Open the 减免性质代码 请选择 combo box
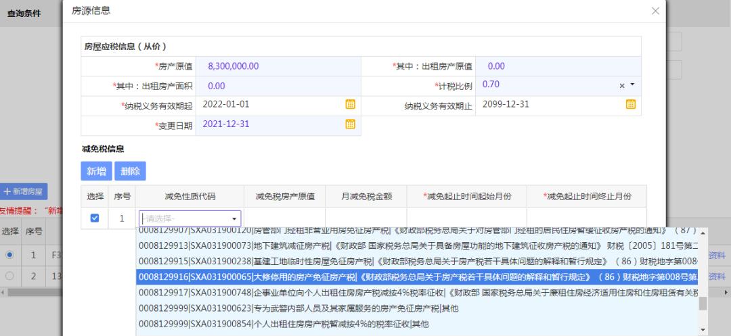Screen dimensions: 731x336 coord(190,218)
